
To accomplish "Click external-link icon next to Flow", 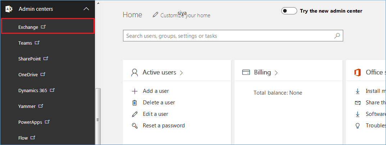I will (33, 137).
